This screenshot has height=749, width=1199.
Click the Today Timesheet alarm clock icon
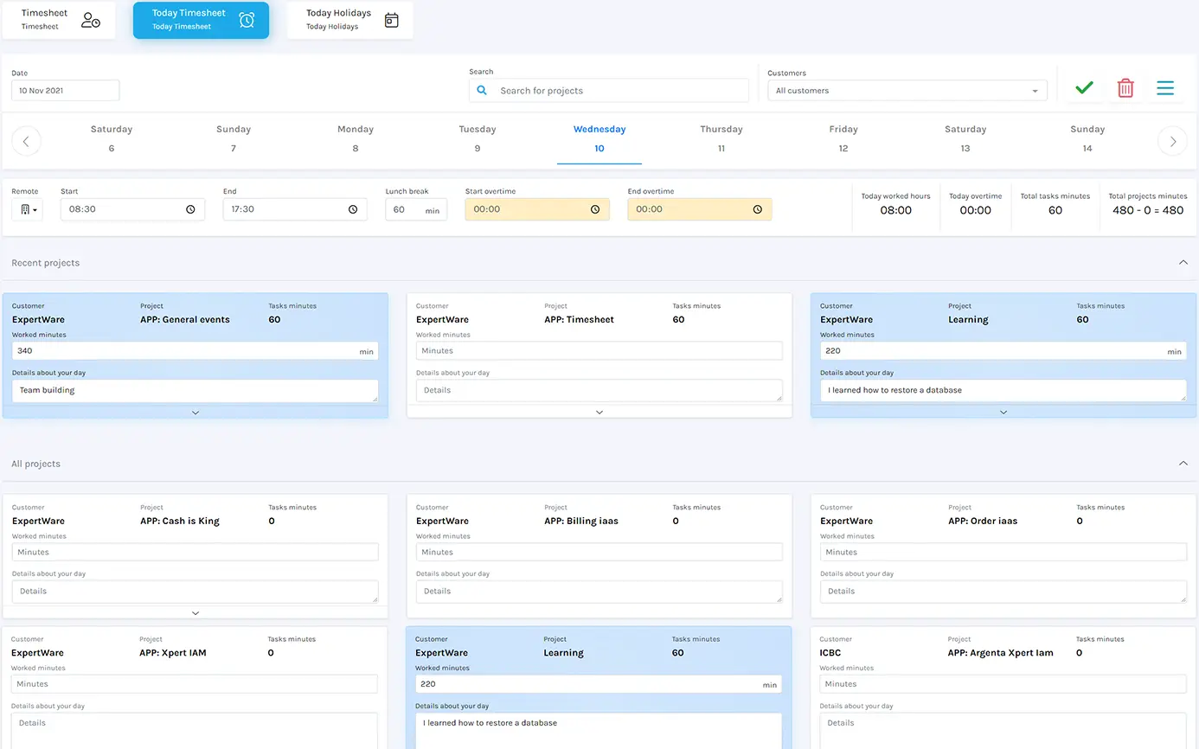tap(247, 20)
